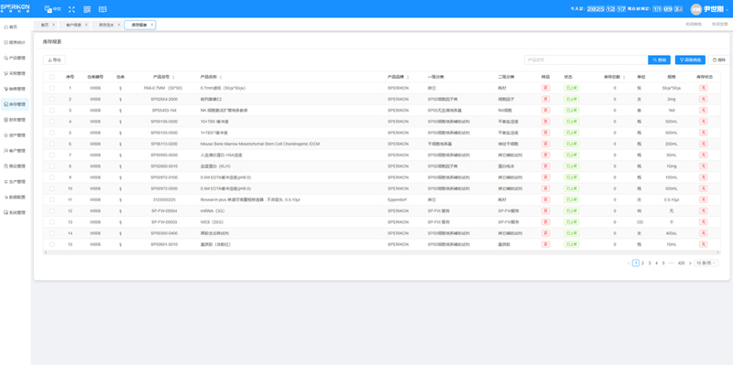
Task: Tick the select-all checkbox in table header
Action: pyautogui.click(x=52, y=77)
